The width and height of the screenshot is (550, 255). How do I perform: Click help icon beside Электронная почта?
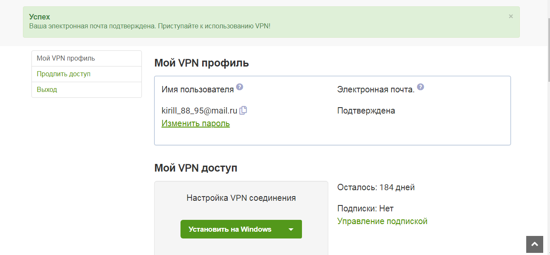pyautogui.click(x=420, y=87)
